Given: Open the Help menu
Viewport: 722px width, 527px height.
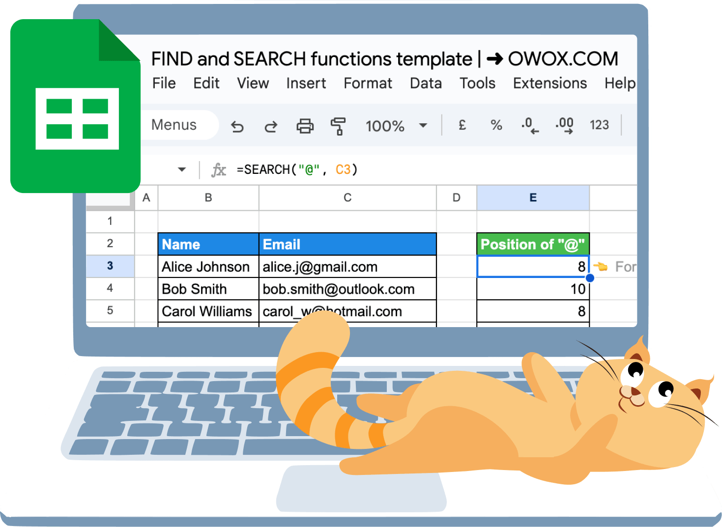Looking at the screenshot, I should click(x=620, y=83).
